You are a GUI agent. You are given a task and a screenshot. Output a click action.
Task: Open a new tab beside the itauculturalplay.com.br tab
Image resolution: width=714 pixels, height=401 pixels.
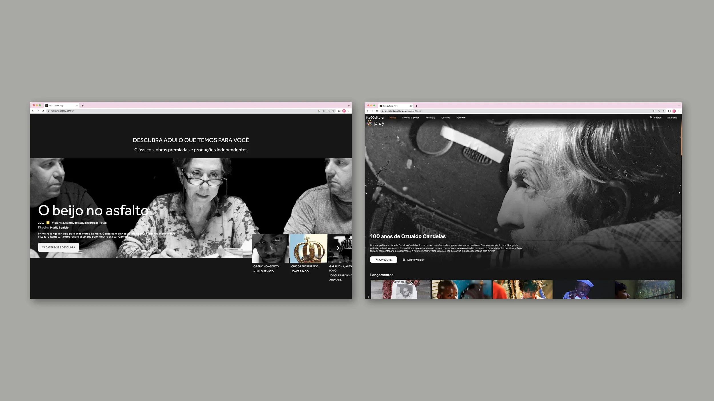pyautogui.click(x=83, y=106)
